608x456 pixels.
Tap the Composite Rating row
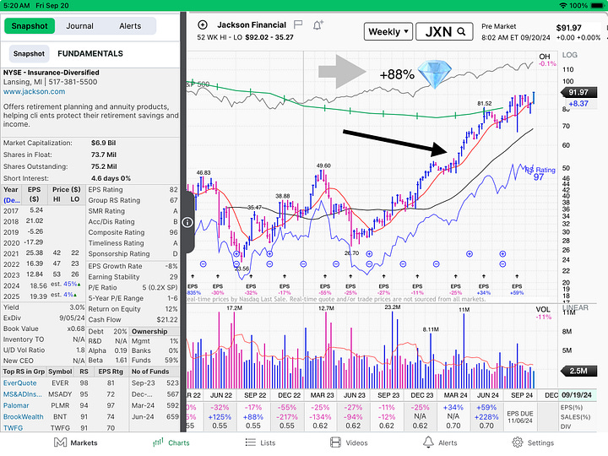[133, 232]
